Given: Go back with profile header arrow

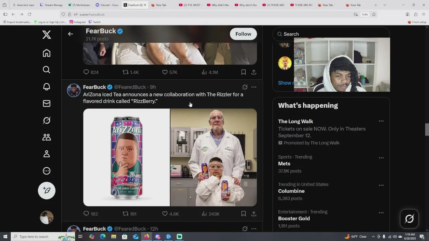Looking at the screenshot, I should (x=70, y=34).
